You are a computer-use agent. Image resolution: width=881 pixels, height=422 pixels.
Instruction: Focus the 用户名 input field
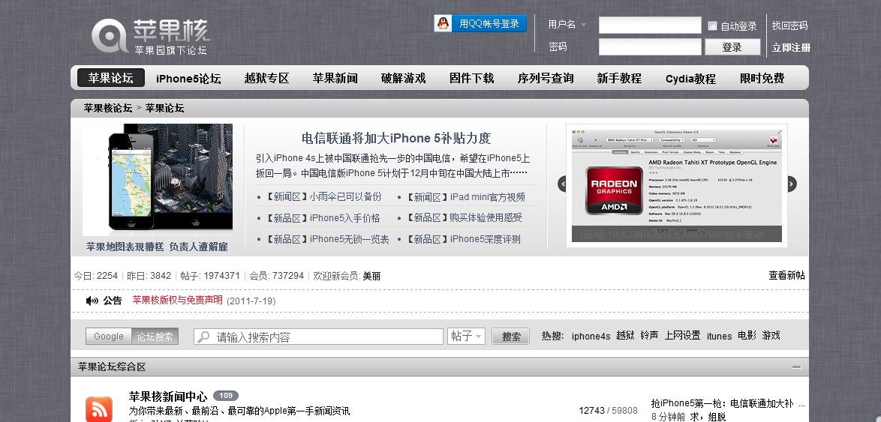pyautogui.click(x=650, y=25)
